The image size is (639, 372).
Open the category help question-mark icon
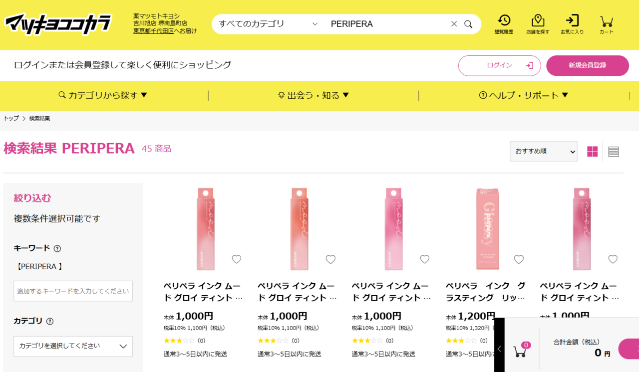(x=50, y=322)
